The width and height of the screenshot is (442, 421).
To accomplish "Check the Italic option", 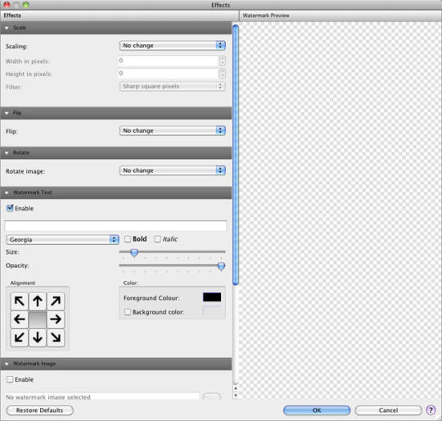I will pos(157,239).
